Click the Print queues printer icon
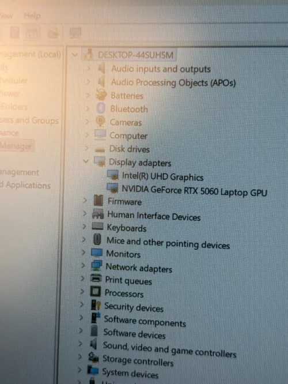The height and width of the screenshot is (384, 288). (96, 278)
